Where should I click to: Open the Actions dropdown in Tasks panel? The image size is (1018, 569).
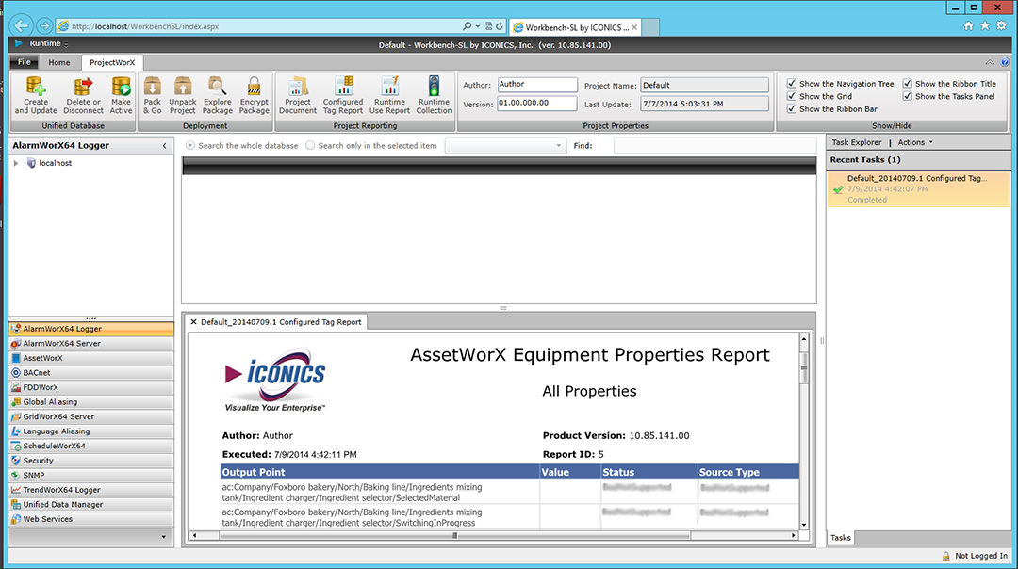pos(915,142)
